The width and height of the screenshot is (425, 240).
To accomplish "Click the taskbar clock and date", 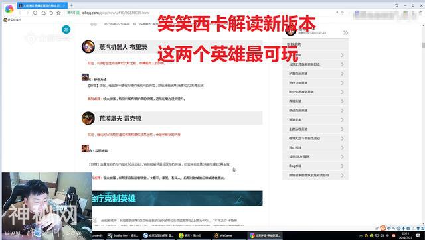I will pyautogui.click(x=406, y=235).
